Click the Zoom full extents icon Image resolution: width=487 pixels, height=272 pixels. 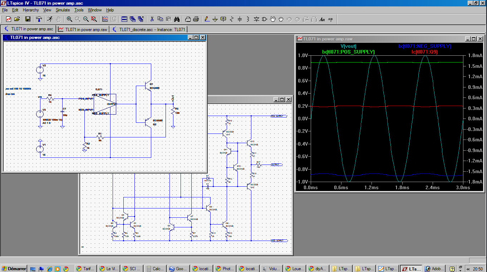94,19
